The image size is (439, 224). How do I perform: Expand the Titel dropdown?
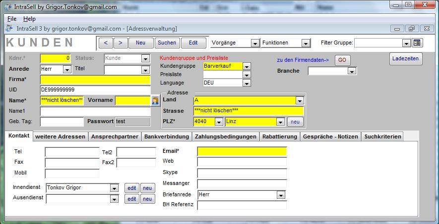(145, 70)
